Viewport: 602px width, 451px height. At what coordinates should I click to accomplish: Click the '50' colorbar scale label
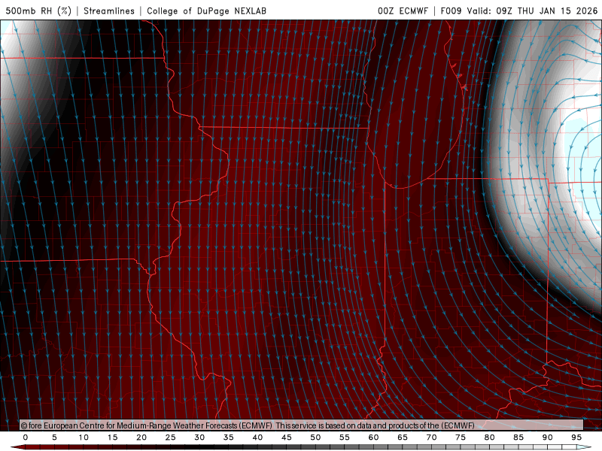(x=315, y=437)
